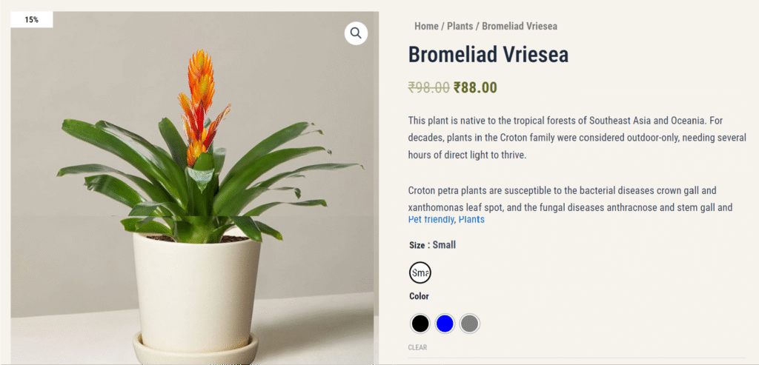
Task: Go to the Home breadcrumb link
Action: pyautogui.click(x=426, y=26)
